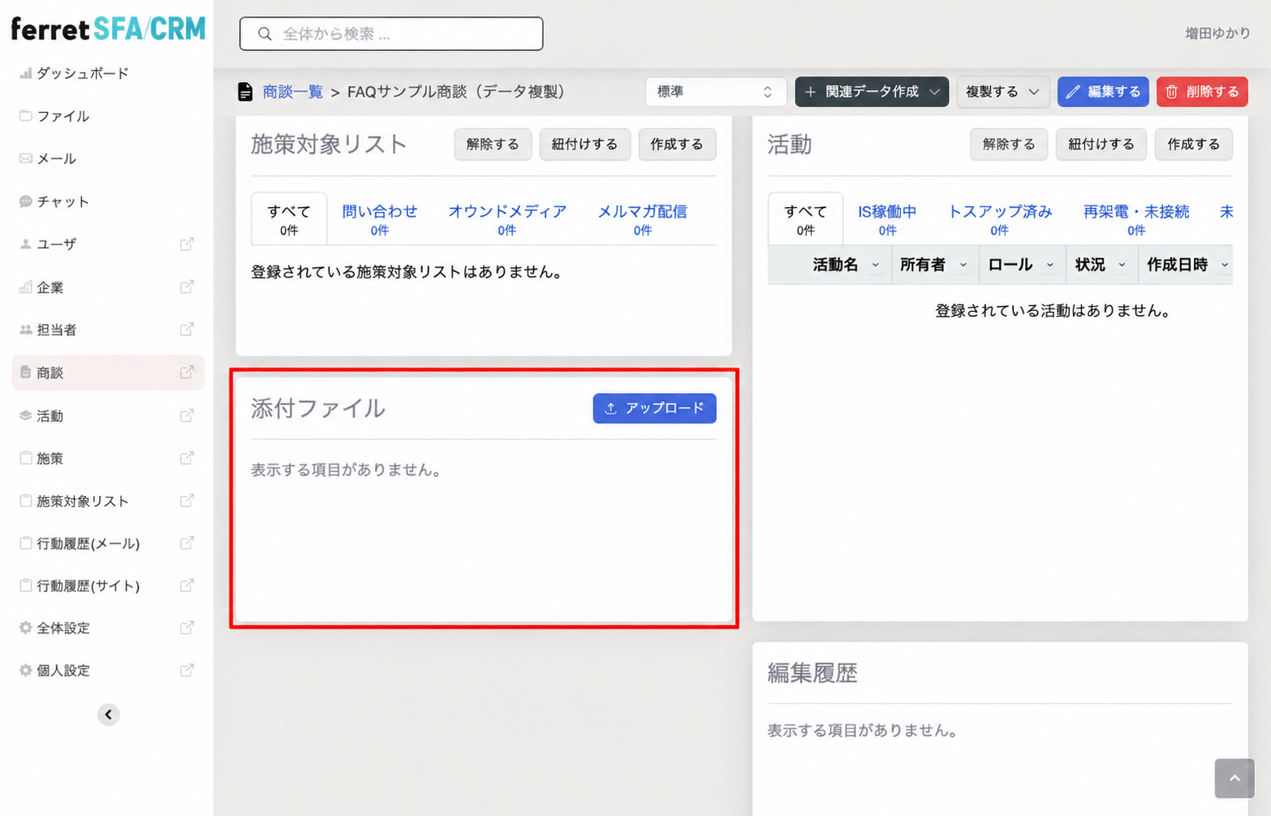The width and height of the screenshot is (1271, 816).
Task: Open the 活動名 column dropdown arrow
Action: [875, 265]
